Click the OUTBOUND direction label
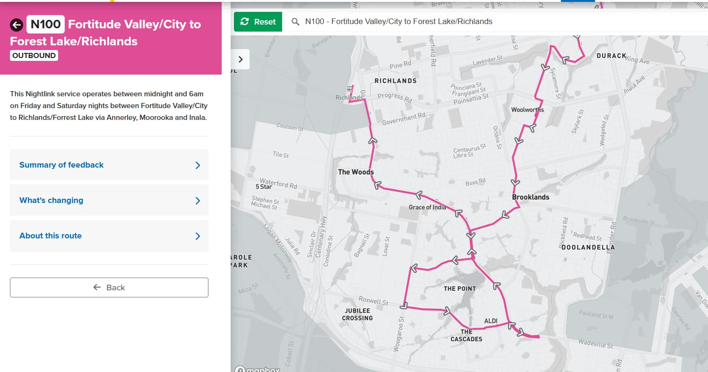Image resolution: width=708 pixels, height=372 pixels. click(x=34, y=56)
